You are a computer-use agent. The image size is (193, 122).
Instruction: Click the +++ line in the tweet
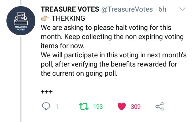point(46,92)
